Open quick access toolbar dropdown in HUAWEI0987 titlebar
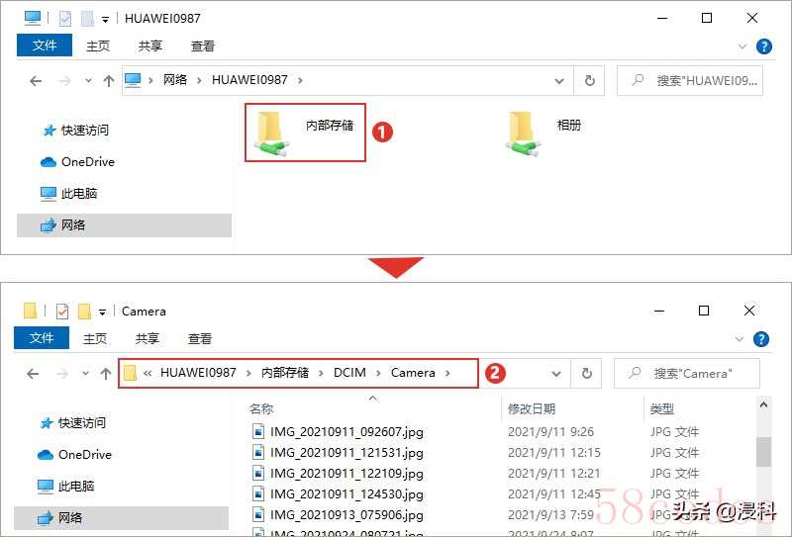This screenshot has width=792, height=537. 105,20
